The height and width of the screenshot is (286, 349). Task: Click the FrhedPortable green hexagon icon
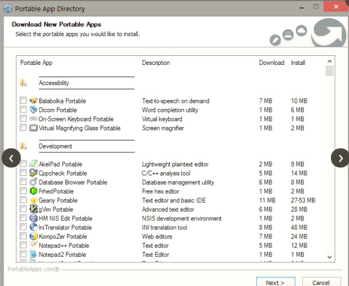[33, 191]
